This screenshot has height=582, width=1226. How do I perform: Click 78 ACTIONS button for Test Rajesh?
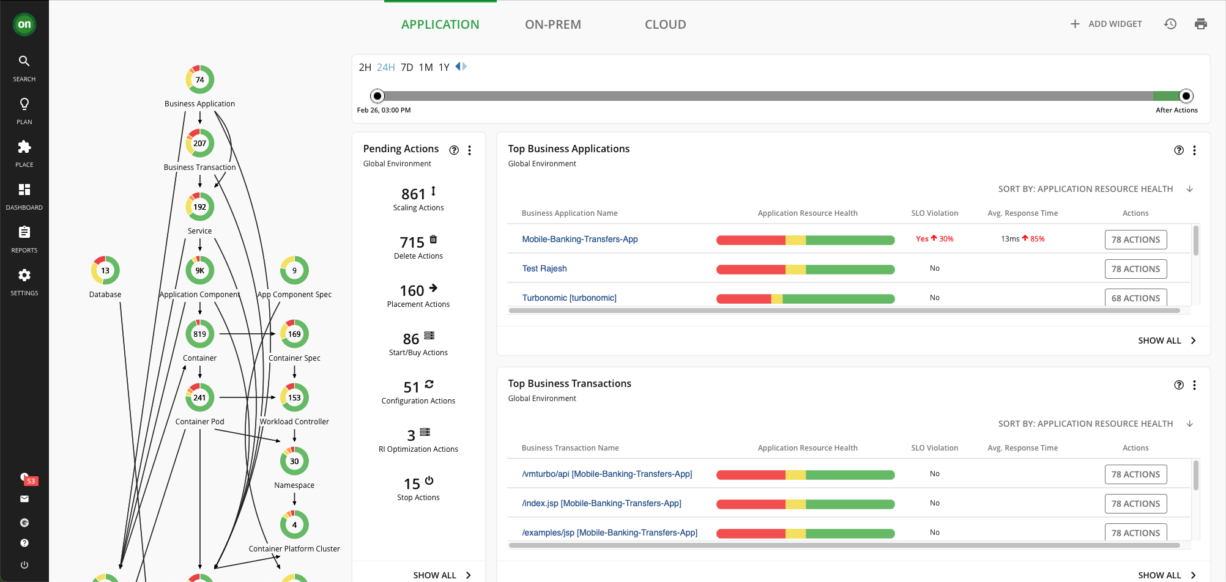pos(1135,269)
